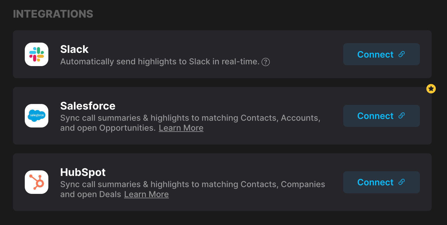Click the Slack logo icon
Viewport: 447px width, 225px height.
click(37, 54)
